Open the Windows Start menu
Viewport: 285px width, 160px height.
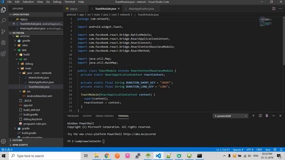pos(4,156)
